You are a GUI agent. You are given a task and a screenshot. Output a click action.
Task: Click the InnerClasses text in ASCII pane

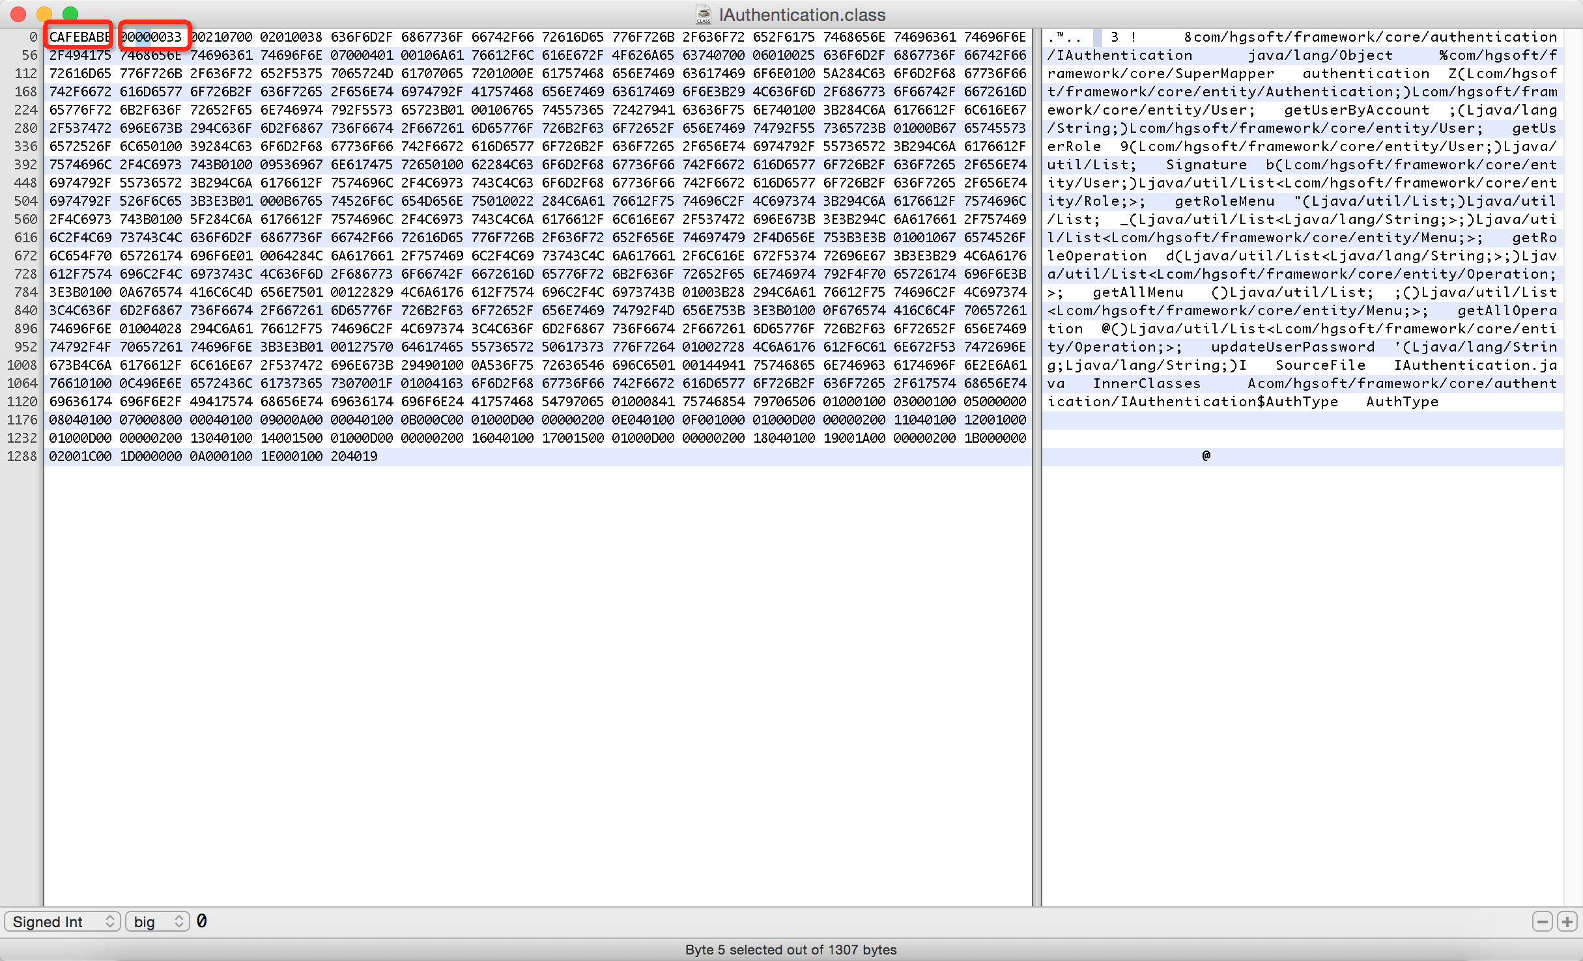click(x=1147, y=383)
